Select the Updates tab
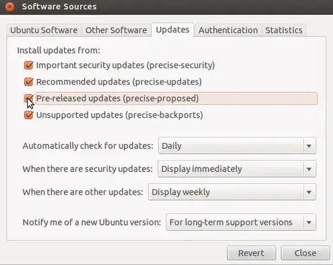This screenshot has height=265, width=333. [x=173, y=30]
